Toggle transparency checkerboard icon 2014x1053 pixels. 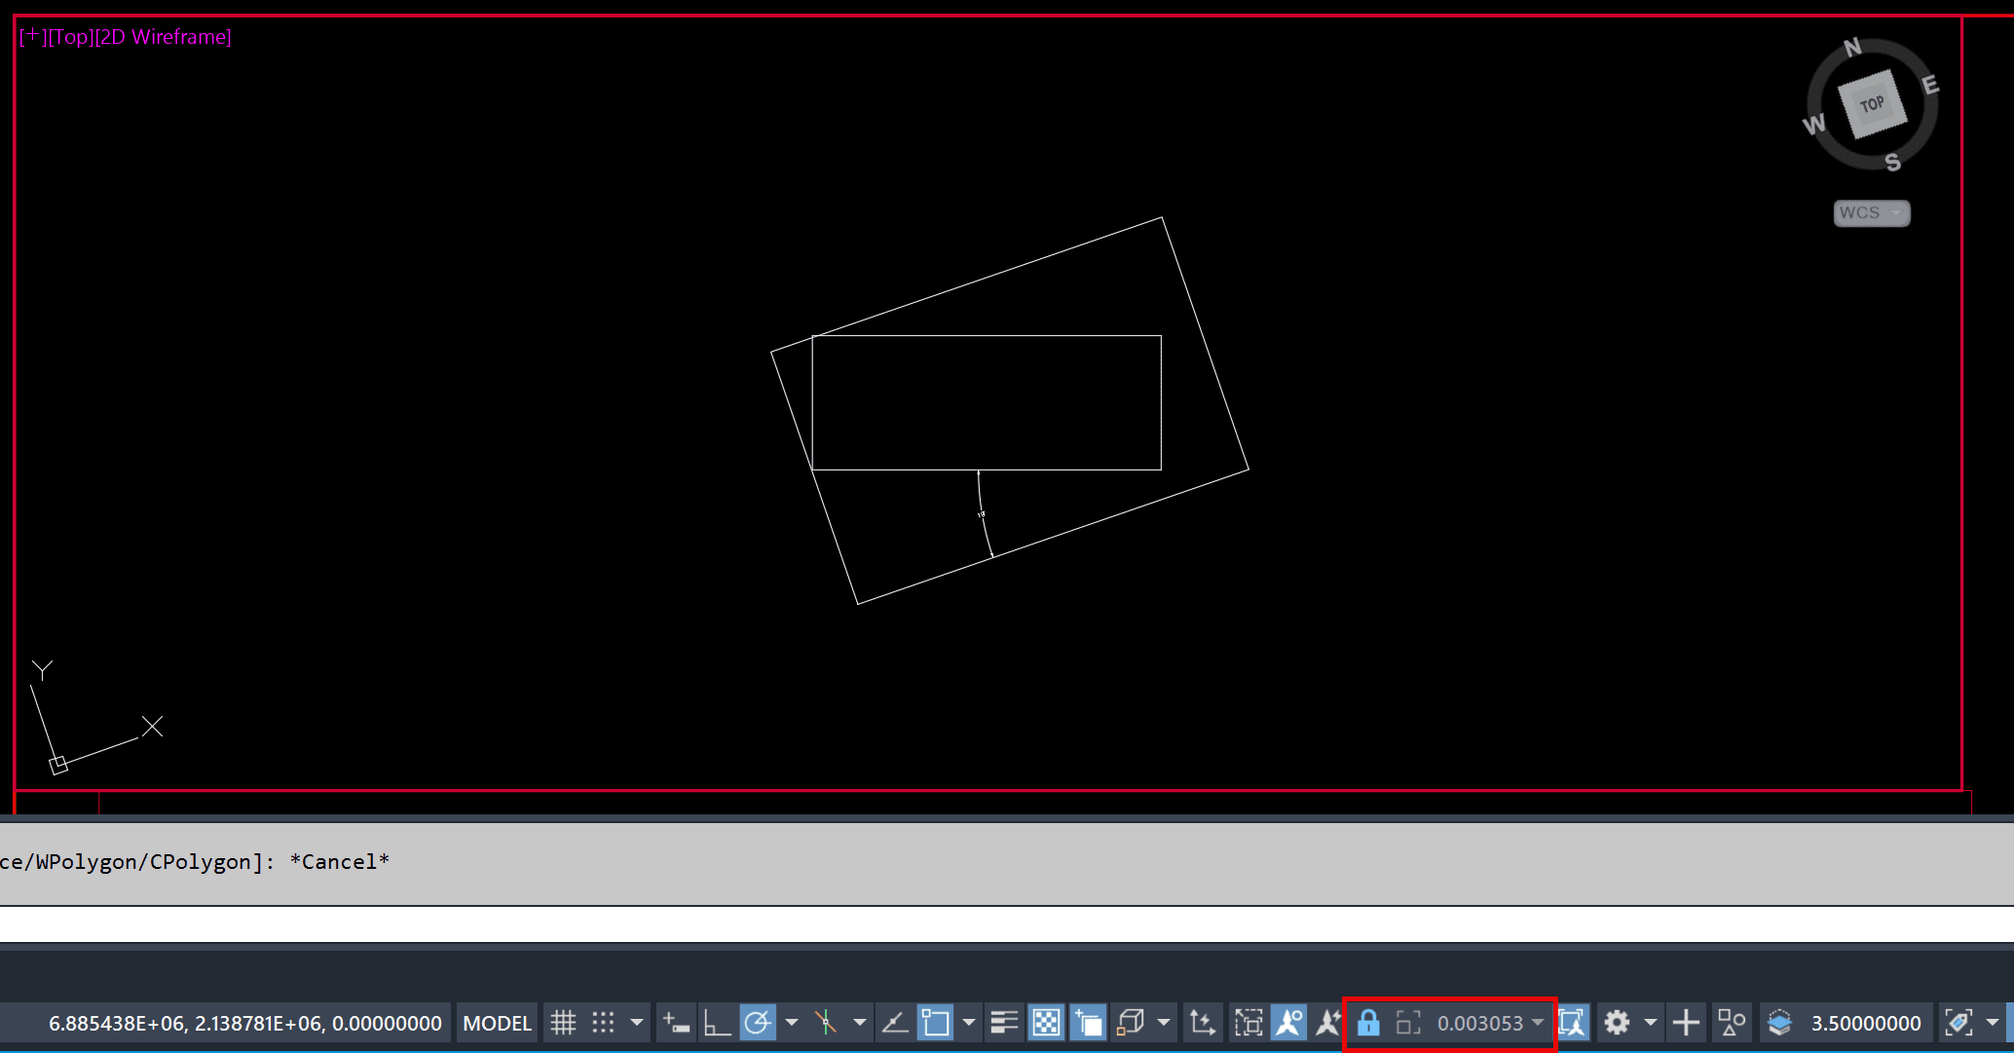[1046, 1023]
